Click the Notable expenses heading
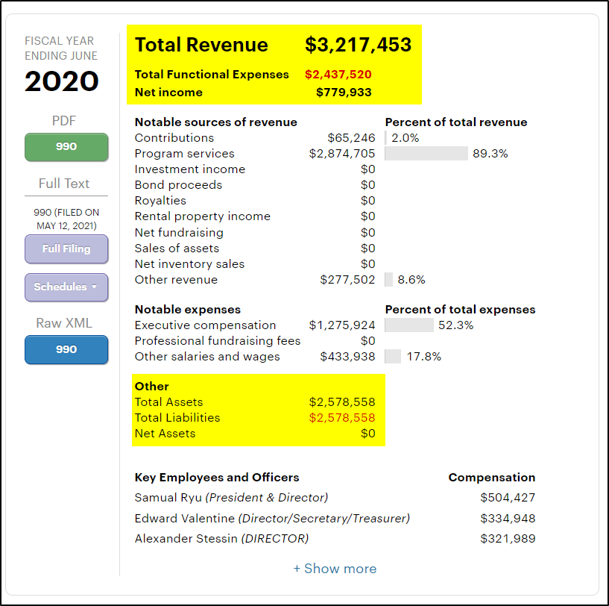The width and height of the screenshot is (609, 606). [x=188, y=310]
